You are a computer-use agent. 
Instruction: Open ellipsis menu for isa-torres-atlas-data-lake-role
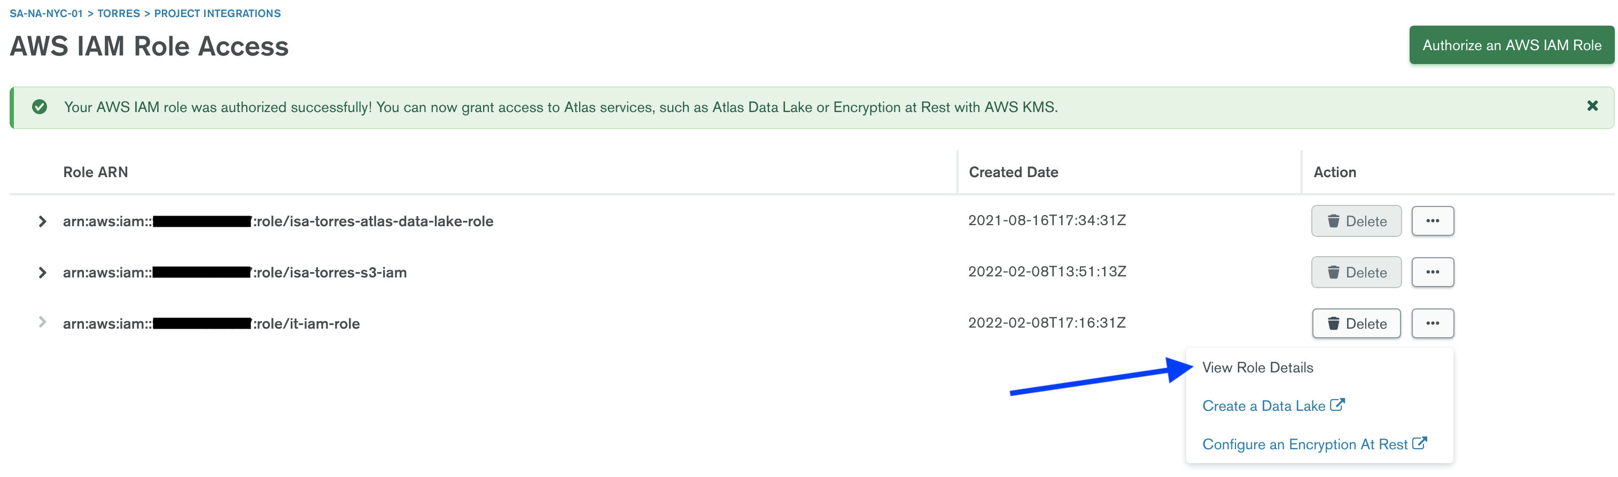click(1433, 221)
